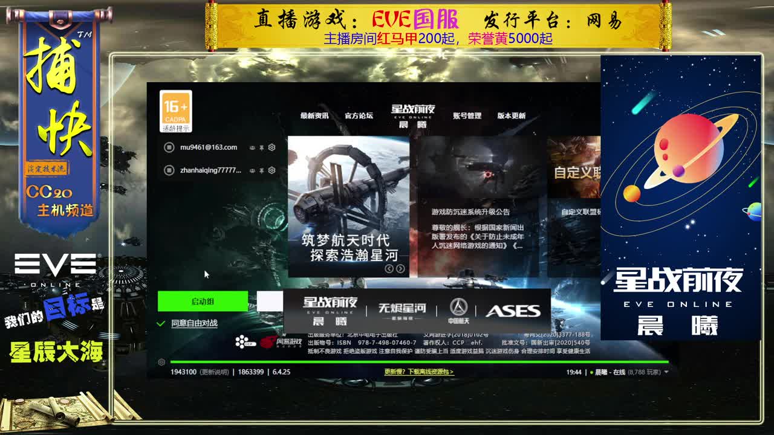Click build number 1863399 in status bar
The width and height of the screenshot is (774, 435).
(x=250, y=372)
